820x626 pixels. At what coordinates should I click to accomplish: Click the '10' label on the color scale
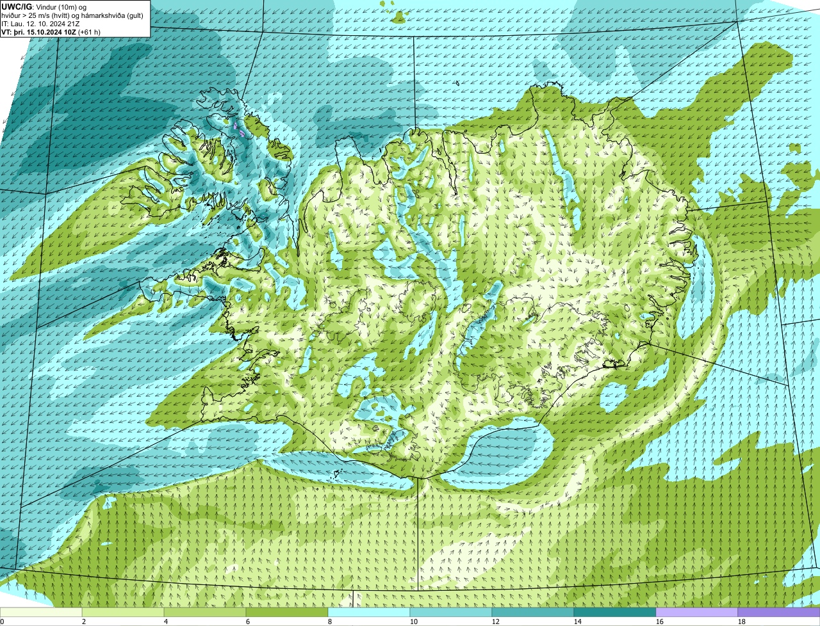[x=414, y=622]
